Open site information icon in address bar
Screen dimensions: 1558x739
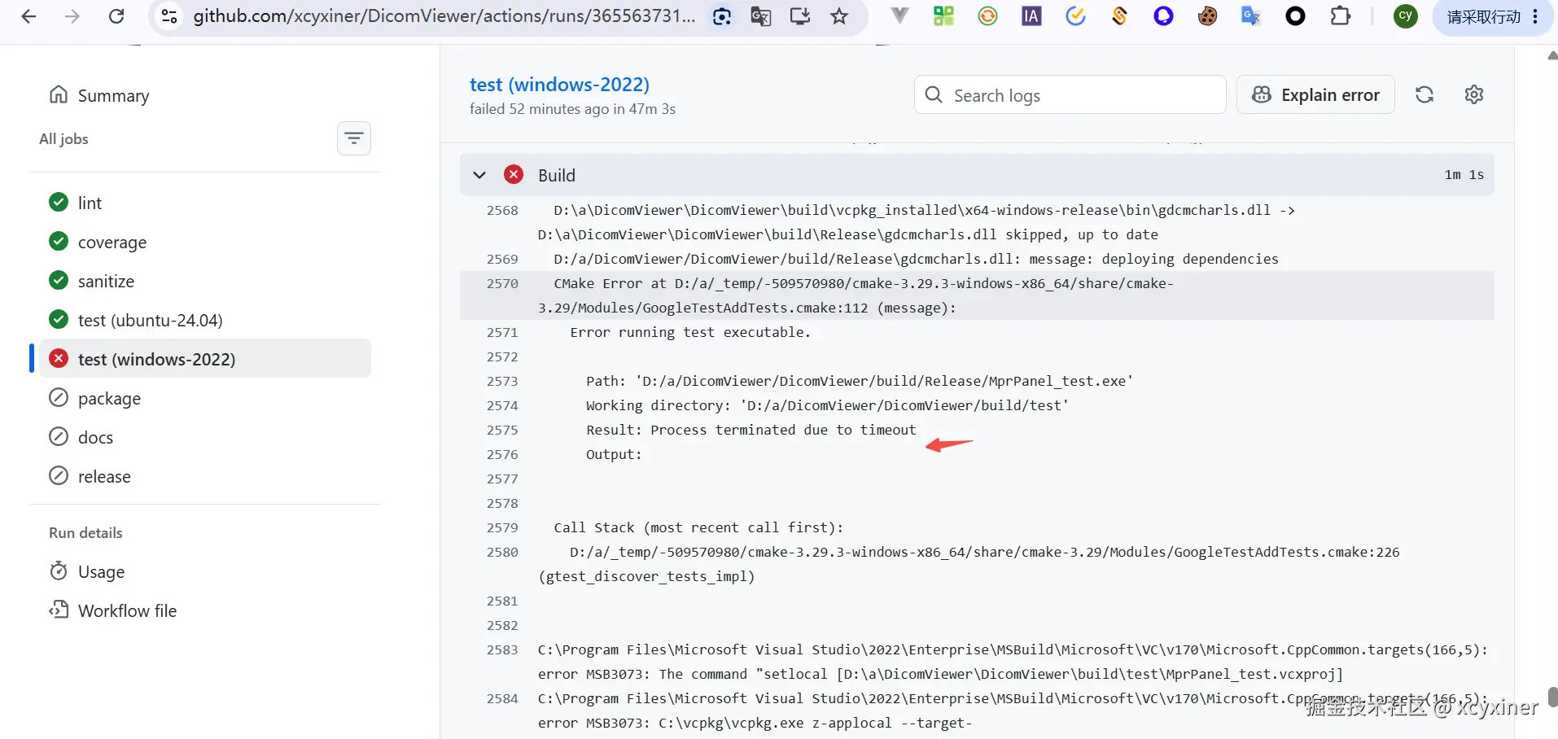coord(169,16)
